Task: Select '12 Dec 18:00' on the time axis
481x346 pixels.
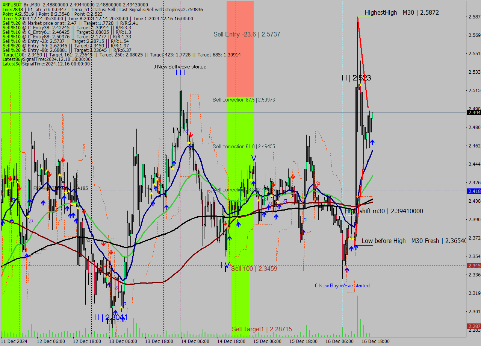Action: (87, 341)
